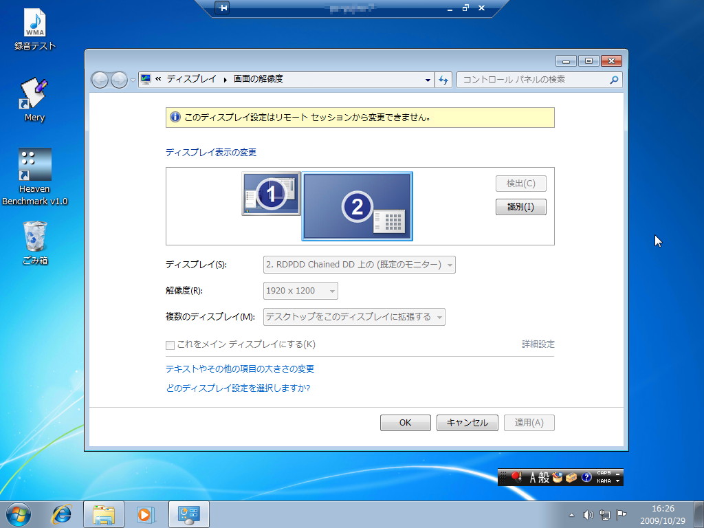Click the Control Panel taskbar button

[x=189, y=514]
